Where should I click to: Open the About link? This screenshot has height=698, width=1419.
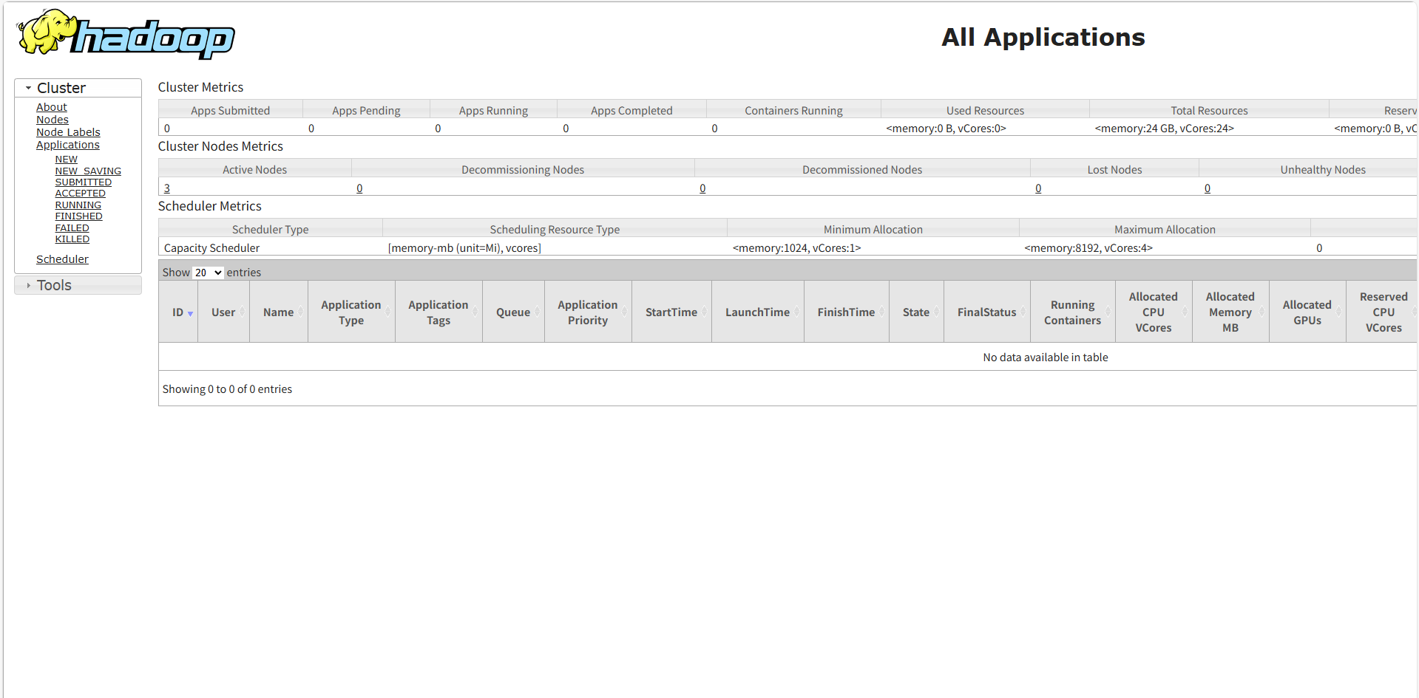tap(51, 107)
